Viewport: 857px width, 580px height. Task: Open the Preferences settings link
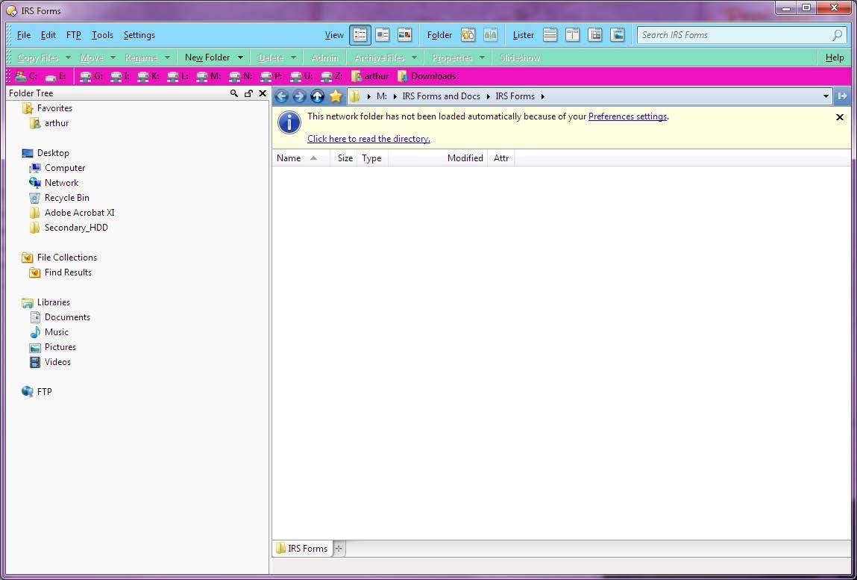pyautogui.click(x=627, y=116)
